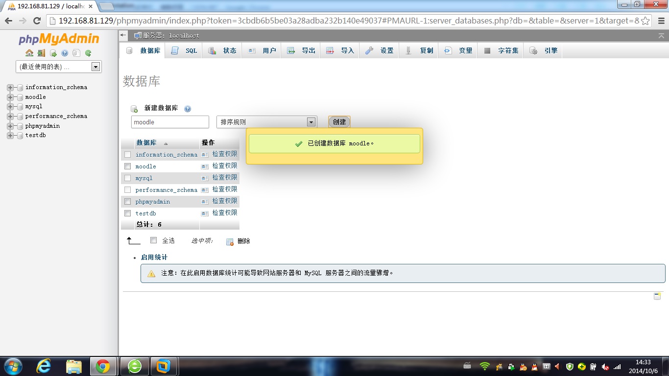
Task: Toggle the 全选 select all checkbox
Action: tap(153, 240)
